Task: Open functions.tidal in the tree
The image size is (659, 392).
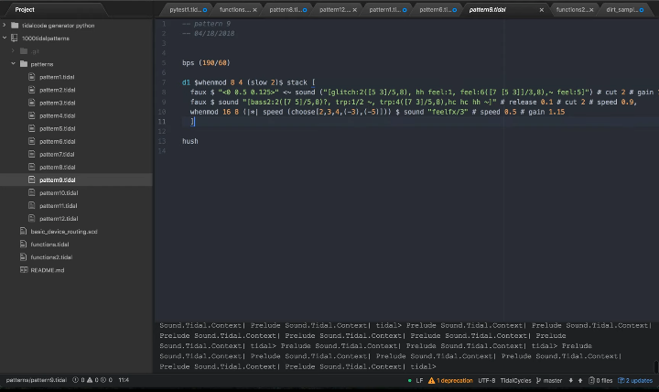Action: pos(49,245)
